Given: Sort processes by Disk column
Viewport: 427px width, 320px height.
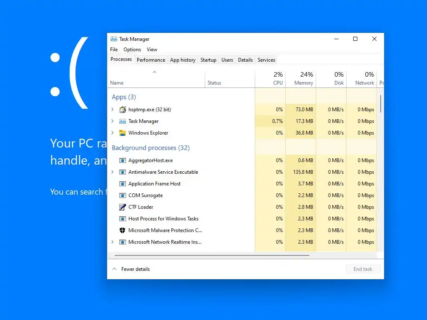Looking at the screenshot, I should [331, 79].
